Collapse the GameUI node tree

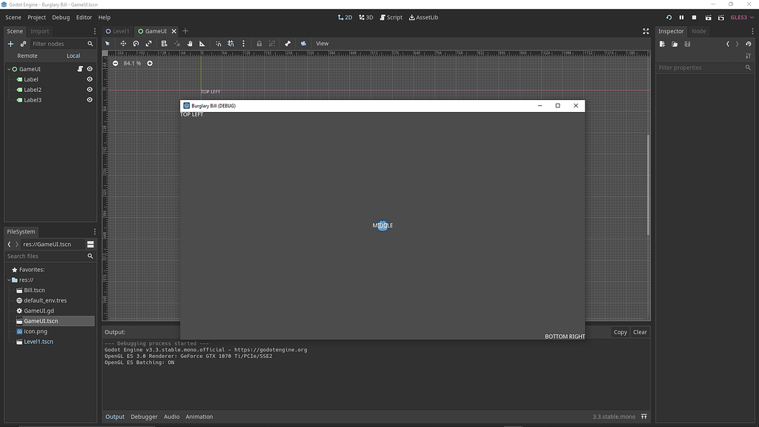click(9, 69)
